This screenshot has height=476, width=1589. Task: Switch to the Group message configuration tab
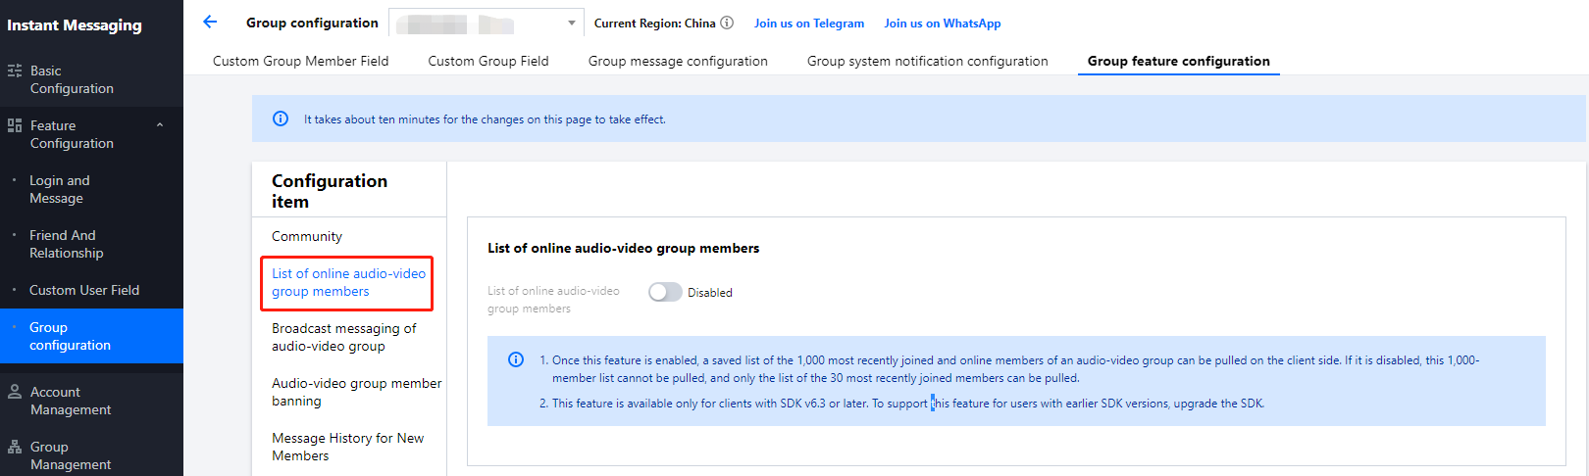[678, 61]
